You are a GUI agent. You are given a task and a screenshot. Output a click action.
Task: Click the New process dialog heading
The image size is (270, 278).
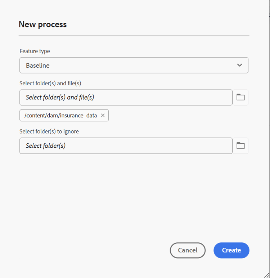[x=42, y=24]
